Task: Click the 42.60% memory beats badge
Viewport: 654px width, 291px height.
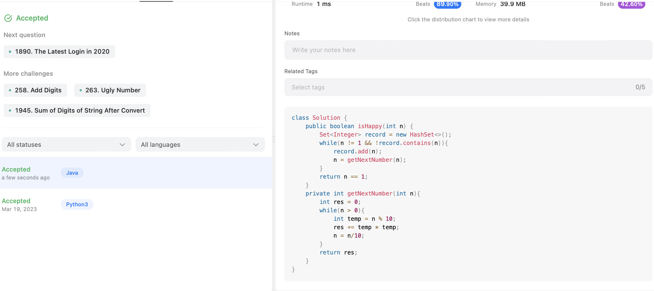Action: pyautogui.click(x=631, y=4)
